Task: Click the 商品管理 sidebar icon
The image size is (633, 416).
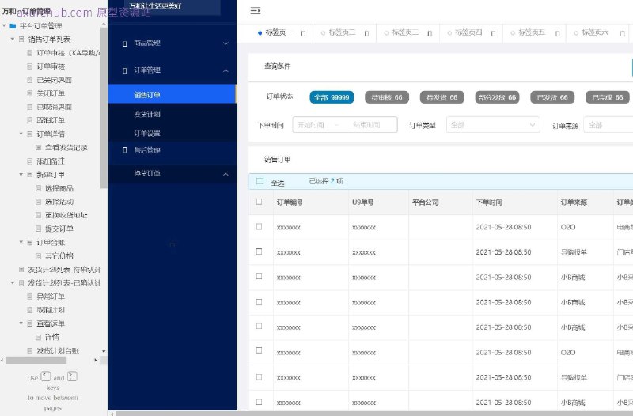Action: pos(124,43)
